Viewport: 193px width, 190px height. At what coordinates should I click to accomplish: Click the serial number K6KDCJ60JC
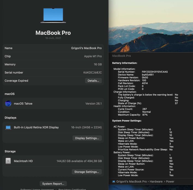93,73
